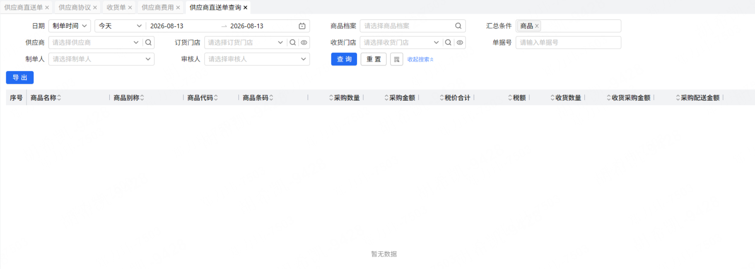Sort by 商品别称 column

click(x=142, y=98)
